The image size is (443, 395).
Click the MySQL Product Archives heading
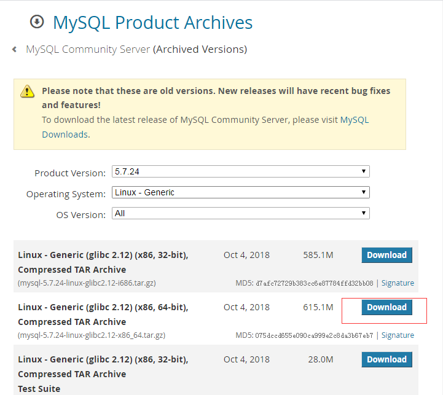coord(152,22)
